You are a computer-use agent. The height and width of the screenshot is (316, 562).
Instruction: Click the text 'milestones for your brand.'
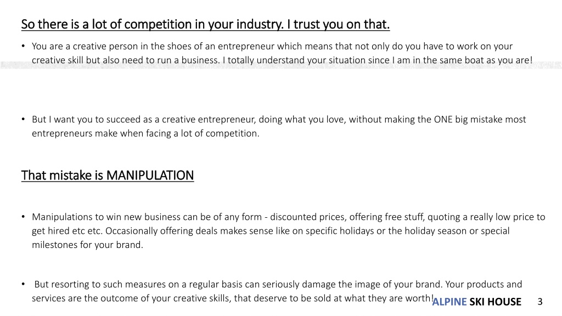[x=87, y=245]
